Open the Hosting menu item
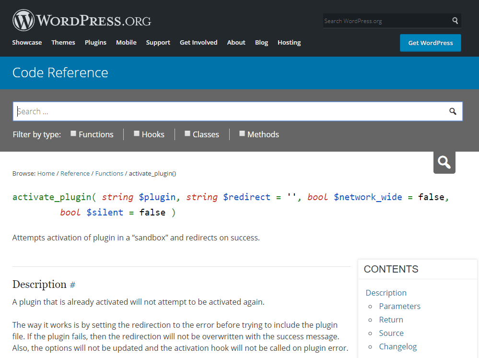The height and width of the screenshot is (358, 479). (x=289, y=43)
